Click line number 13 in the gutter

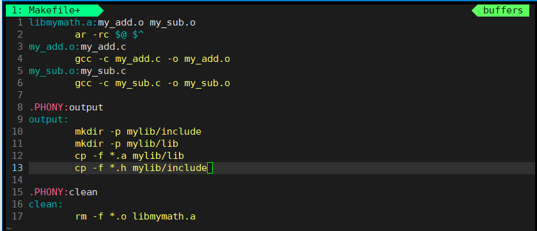17,168
